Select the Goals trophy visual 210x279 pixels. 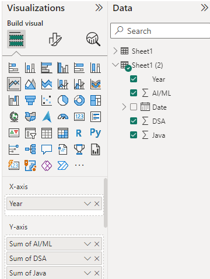click(x=79, y=149)
